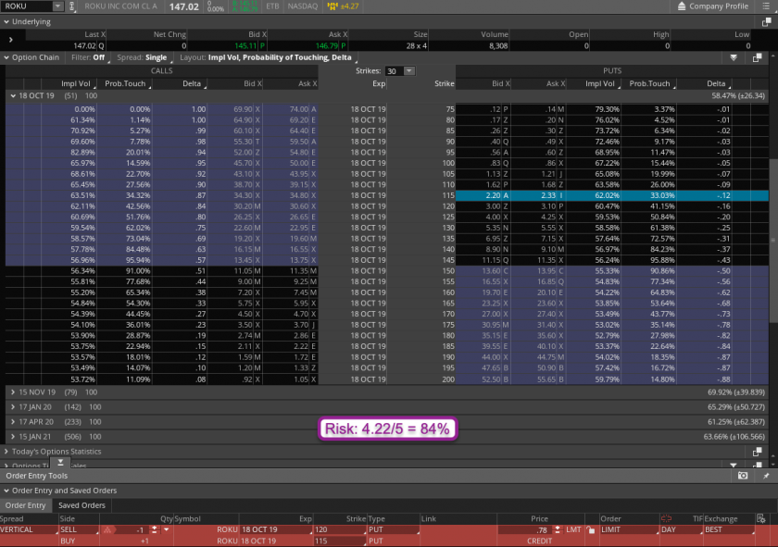Click the camera icon in Order Entry Tools
Screen dimensions: 778x547
pos(743,476)
